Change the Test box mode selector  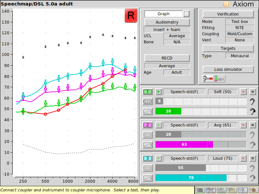click(x=240, y=21)
